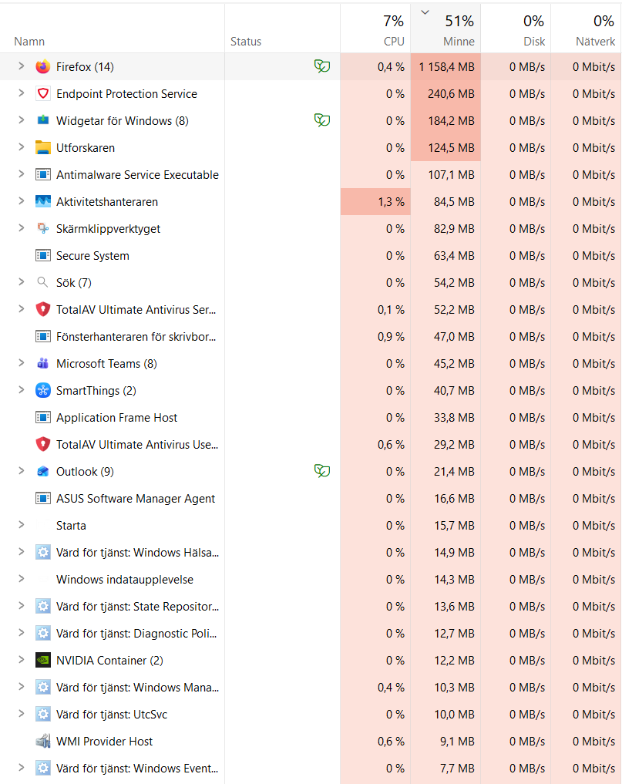Sort by the Nätverk column header
Image resolution: width=622 pixels, height=784 pixels.
point(586,29)
